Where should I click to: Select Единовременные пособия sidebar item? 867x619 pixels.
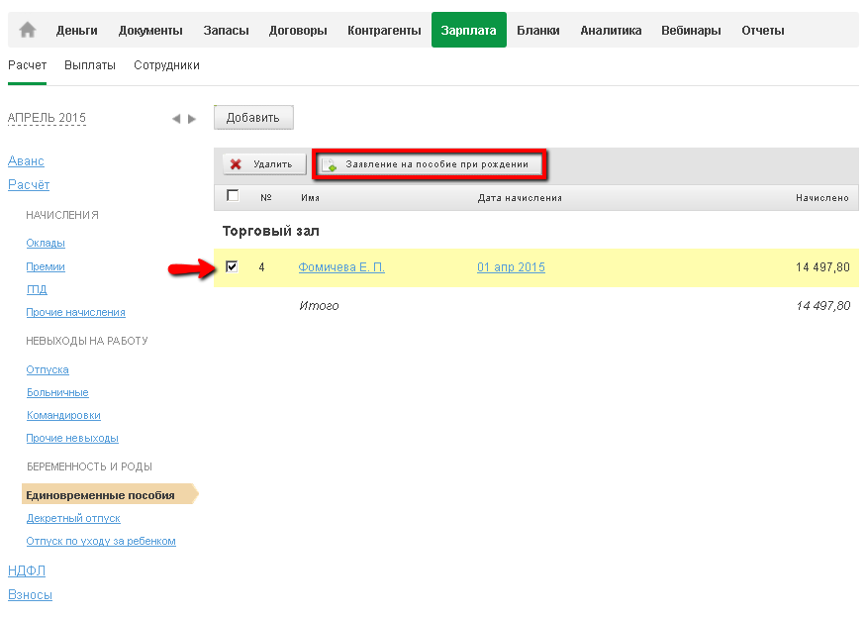pyautogui.click(x=110, y=494)
